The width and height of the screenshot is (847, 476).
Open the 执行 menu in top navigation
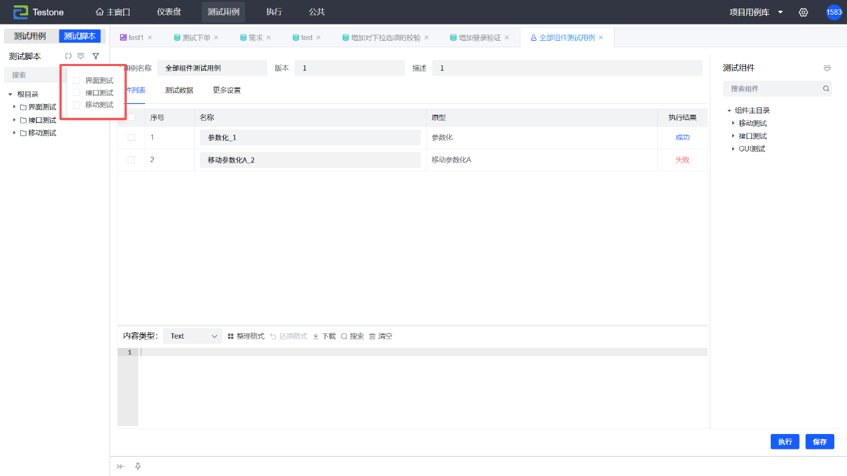click(x=274, y=12)
